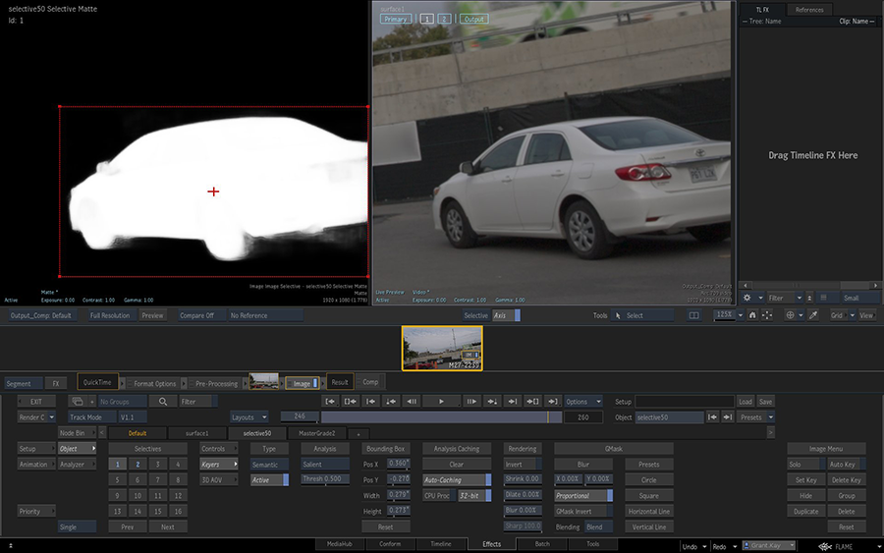Click the plus icon to add node tab
Image resolution: width=884 pixels, height=553 pixels.
pyautogui.click(x=359, y=433)
